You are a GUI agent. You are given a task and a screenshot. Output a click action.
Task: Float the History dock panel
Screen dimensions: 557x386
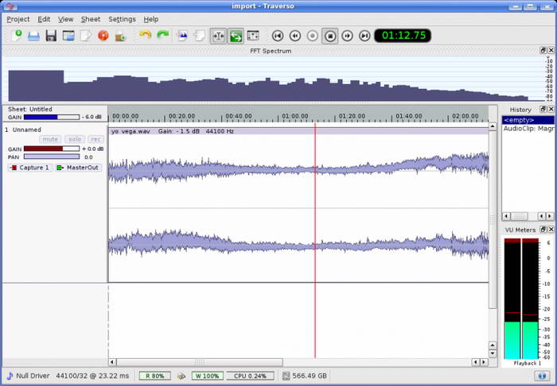pos(543,109)
